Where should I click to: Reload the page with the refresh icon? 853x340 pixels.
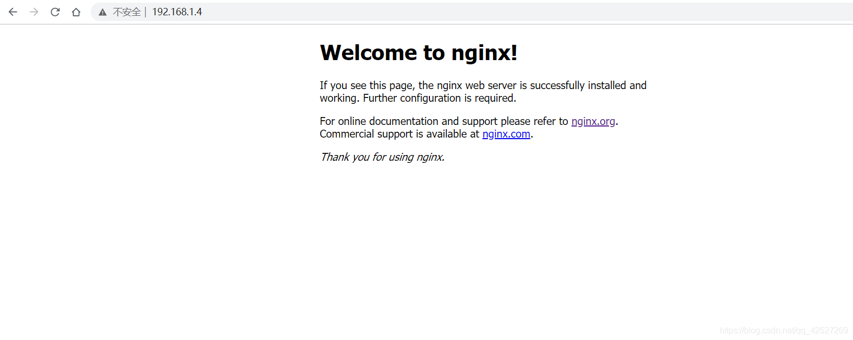pyautogui.click(x=55, y=12)
